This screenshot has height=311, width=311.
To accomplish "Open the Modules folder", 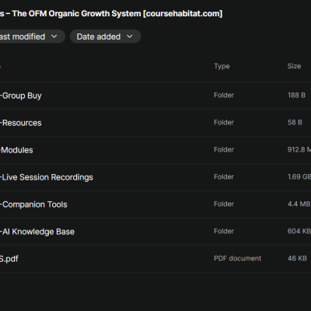I will [x=16, y=150].
